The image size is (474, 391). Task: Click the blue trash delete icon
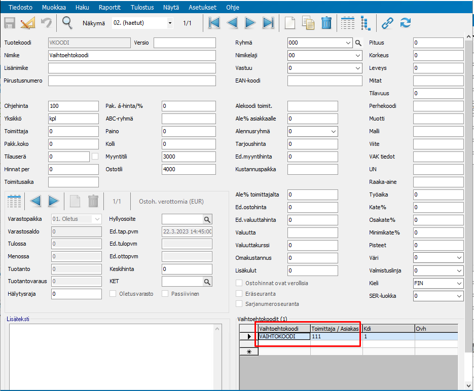326,23
